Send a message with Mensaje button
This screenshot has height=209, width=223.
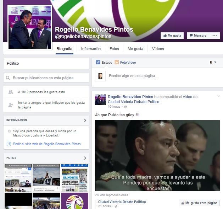pos(197,36)
